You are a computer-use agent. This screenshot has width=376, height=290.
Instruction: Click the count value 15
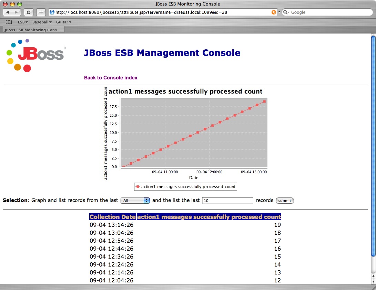(x=277, y=257)
